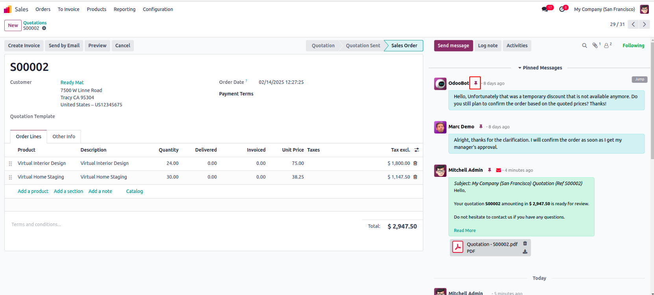Unpin the Mitchell Admin quotation message

[x=489, y=170]
